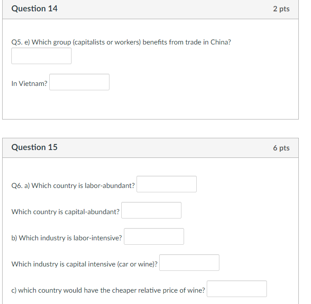Viewport: 311px width, 304px height.
Task: Click the 'b) Which industry is labor-intensive?' text
Action: coord(67,238)
